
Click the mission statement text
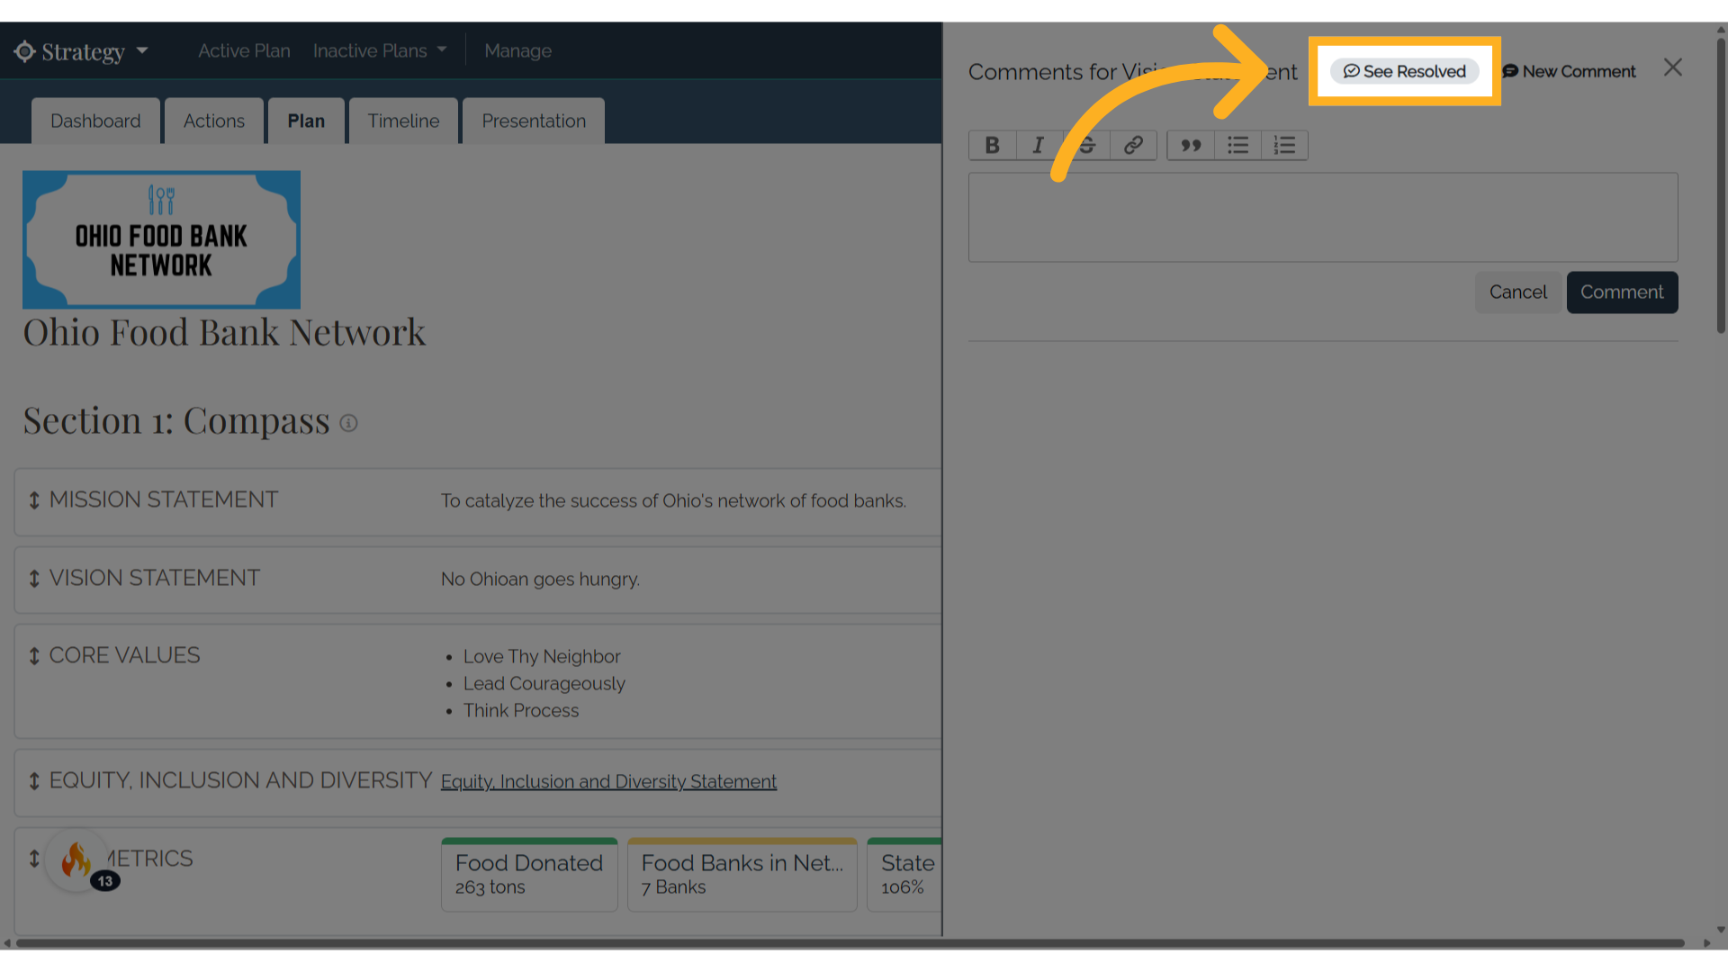pyautogui.click(x=673, y=500)
